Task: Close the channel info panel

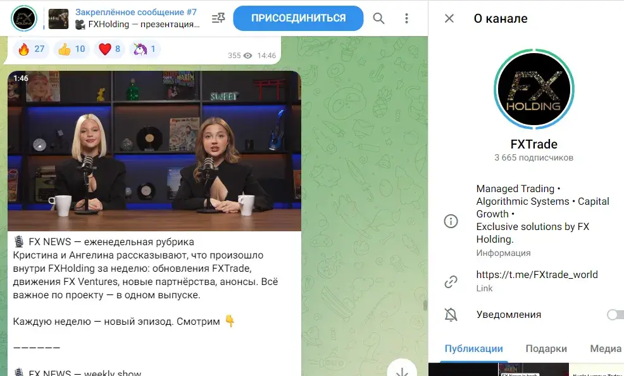Action: click(449, 18)
